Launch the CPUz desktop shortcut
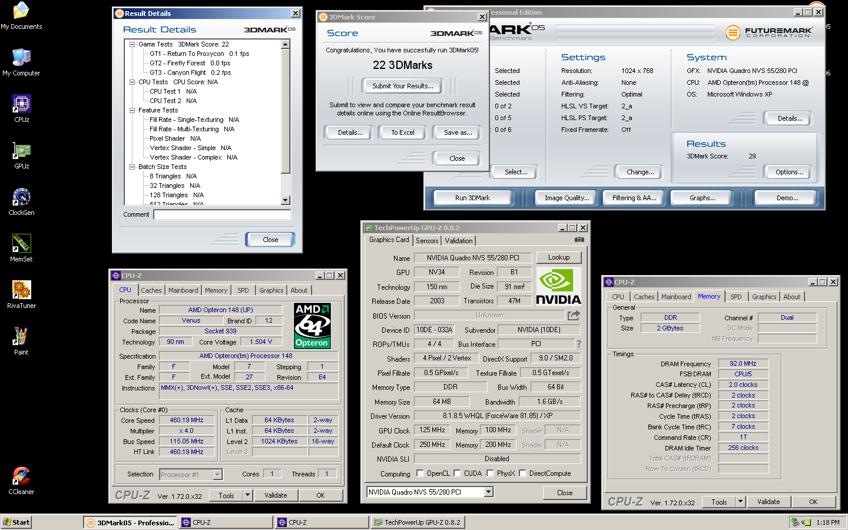This screenshot has width=848, height=530. click(21, 108)
